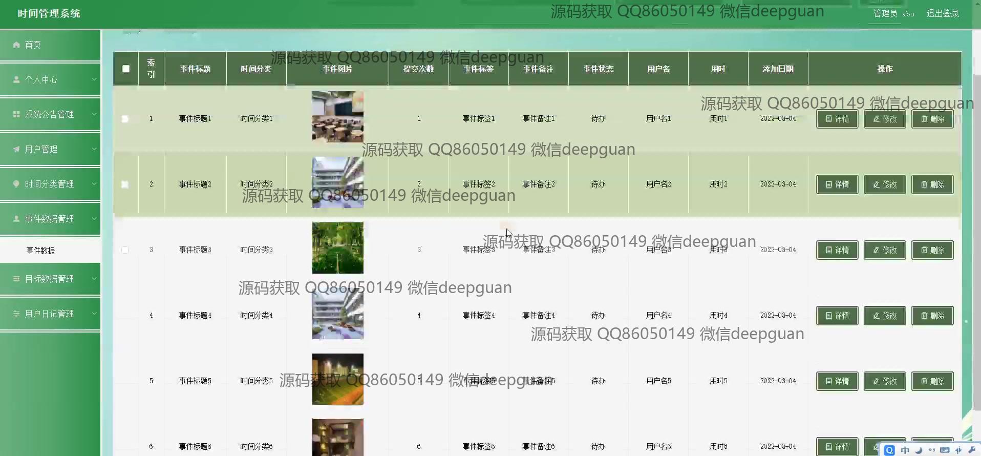Open the image thumbnail for 事件标题3
The image size is (981, 456).
[338, 248]
